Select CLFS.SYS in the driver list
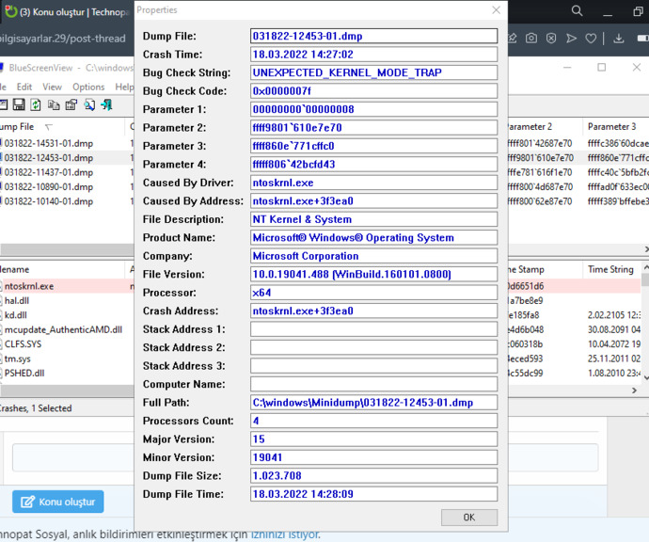649x542 pixels. (x=23, y=344)
